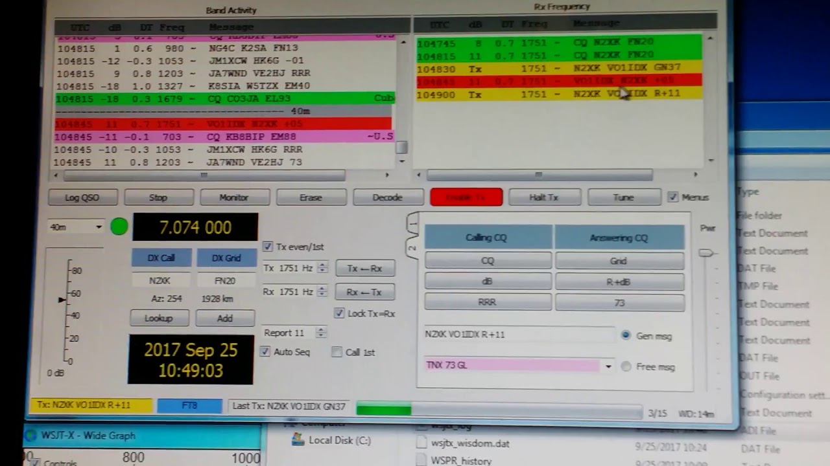Select the CQ KB8BIP EM88 decode line
Image resolution: width=830 pixels, height=466 pixels.
click(224, 137)
